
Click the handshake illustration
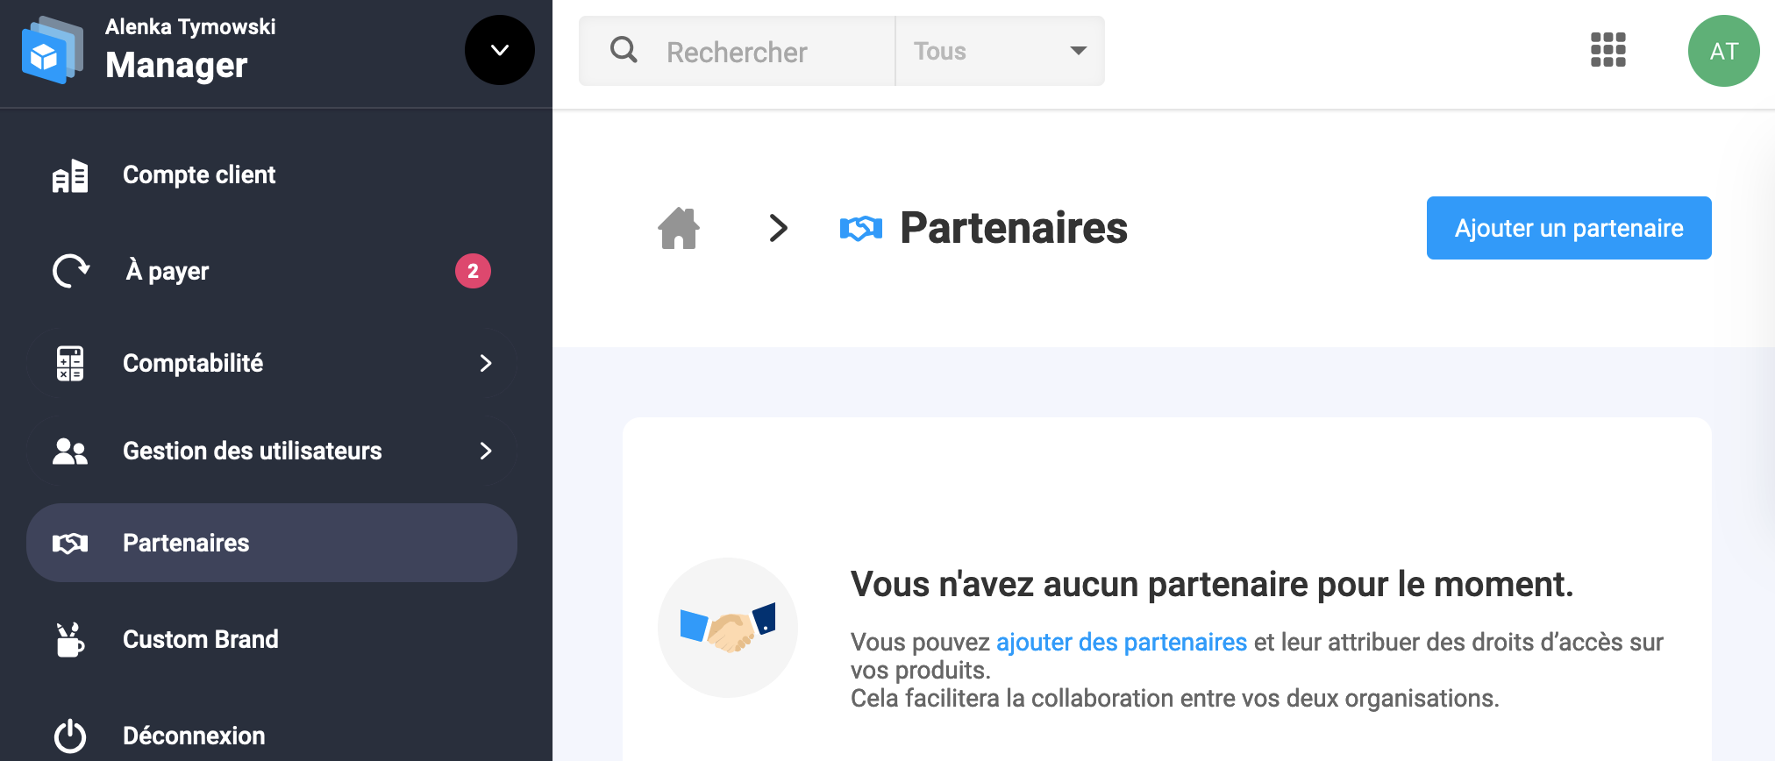pyautogui.click(x=728, y=628)
